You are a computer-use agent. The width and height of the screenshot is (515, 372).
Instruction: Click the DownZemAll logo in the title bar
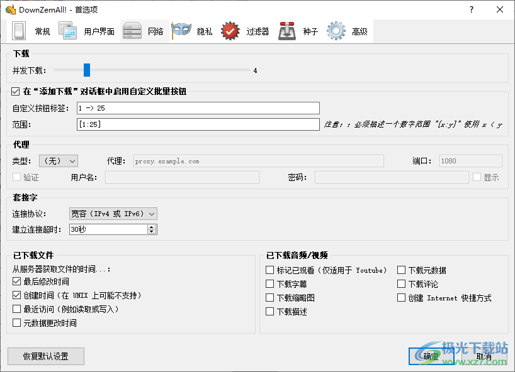coord(10,9)
